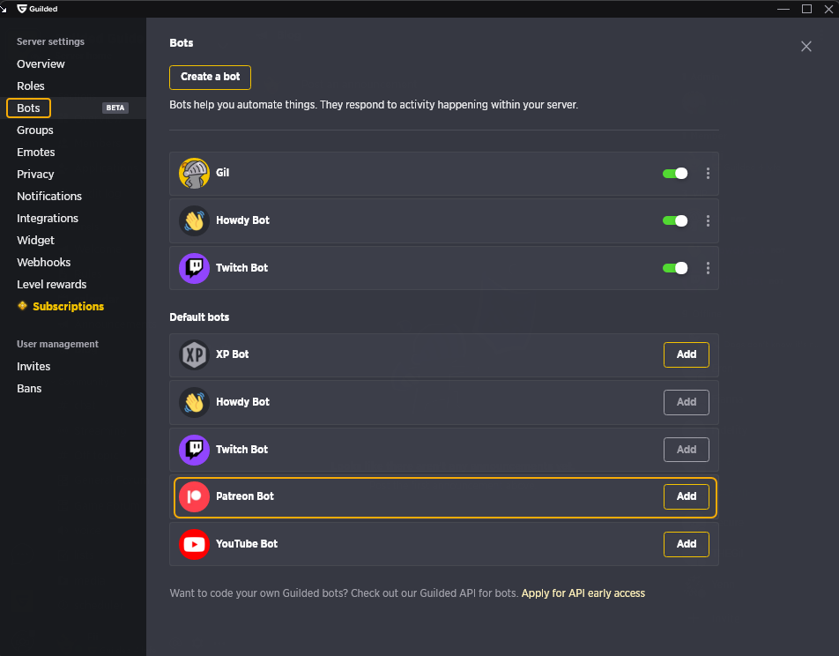The width and height of the screenshot is (839, 656).
Task: Expand Twitch Bot's kebab menu
Action: pos(708,268)
